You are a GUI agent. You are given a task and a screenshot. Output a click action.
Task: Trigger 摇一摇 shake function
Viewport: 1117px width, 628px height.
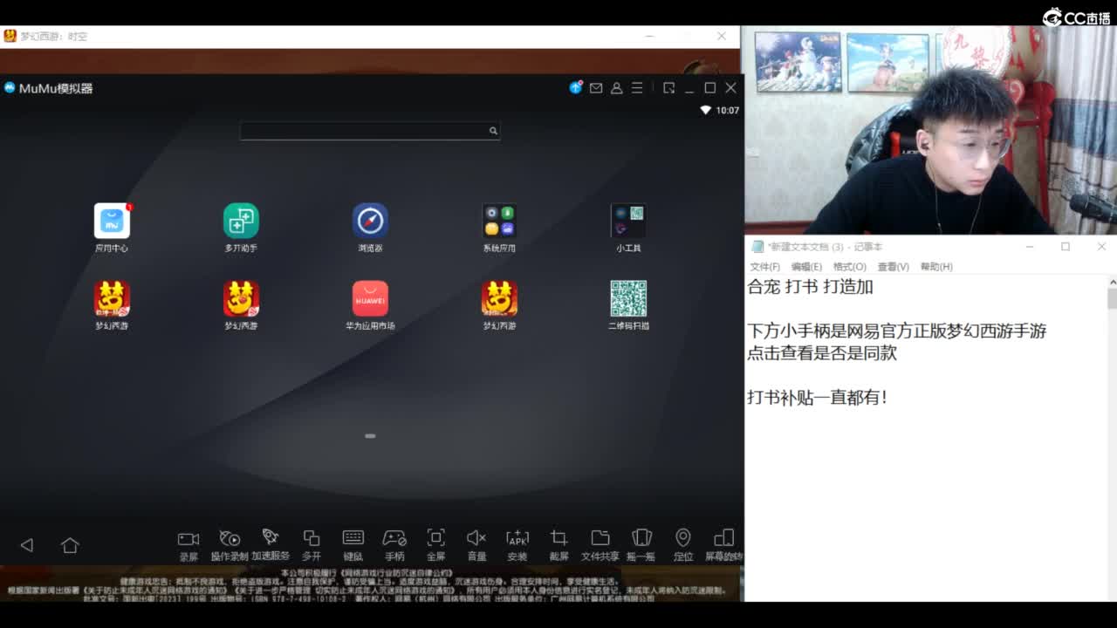641,545
